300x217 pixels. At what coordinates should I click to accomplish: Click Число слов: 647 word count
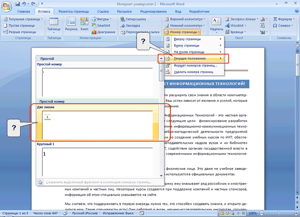pos(45,213)
